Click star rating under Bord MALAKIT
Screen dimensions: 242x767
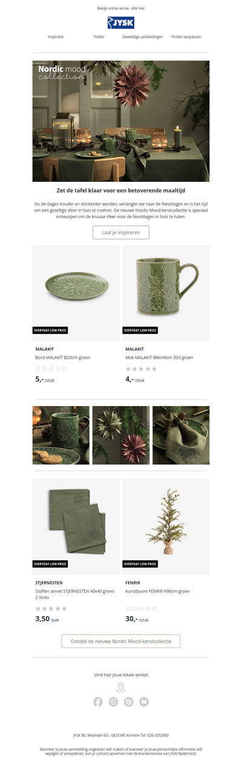pyautogui.click(x=51, y=369)
